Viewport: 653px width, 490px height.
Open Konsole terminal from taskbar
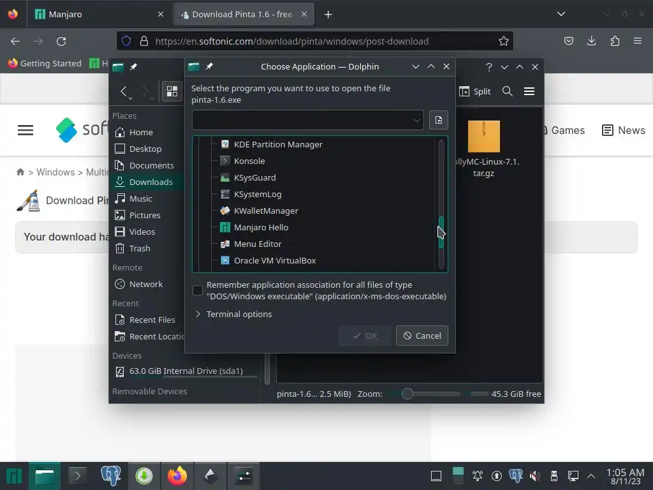pos(77,476)
